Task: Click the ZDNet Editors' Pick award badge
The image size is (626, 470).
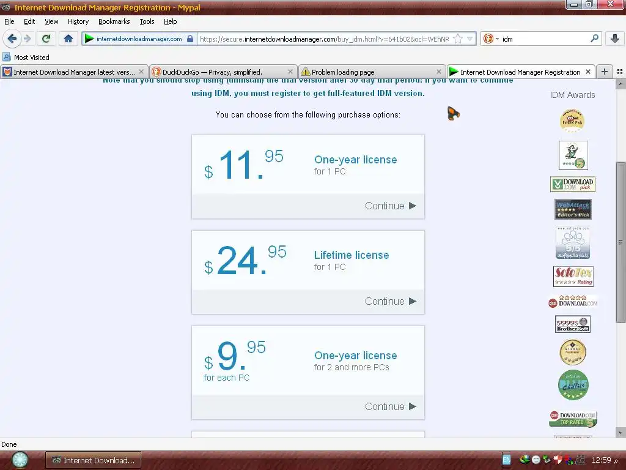Action: (x=572, y=121)
